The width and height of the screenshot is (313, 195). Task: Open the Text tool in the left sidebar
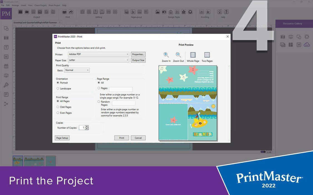pos(6,47)
